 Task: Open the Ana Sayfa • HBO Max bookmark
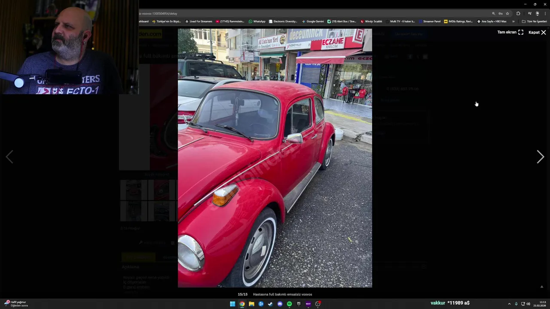point(492,21)
